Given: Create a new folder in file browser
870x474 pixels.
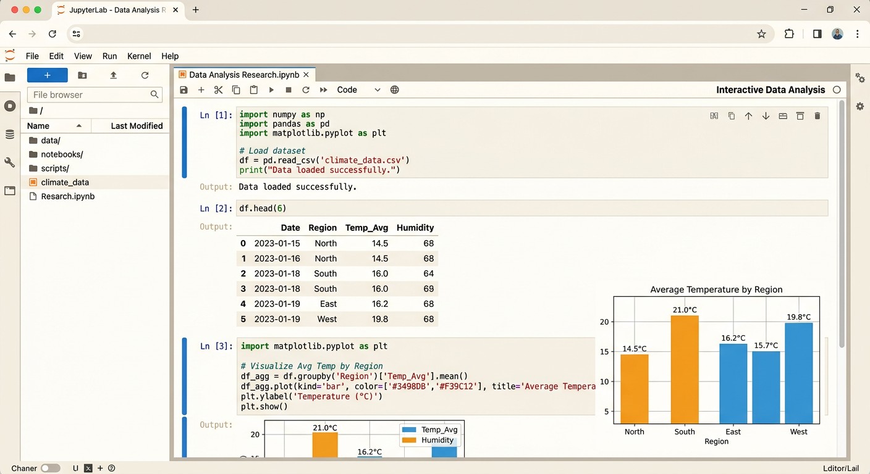Looking at the screenshot, I should pyautogui.click(x=82, y=75).
